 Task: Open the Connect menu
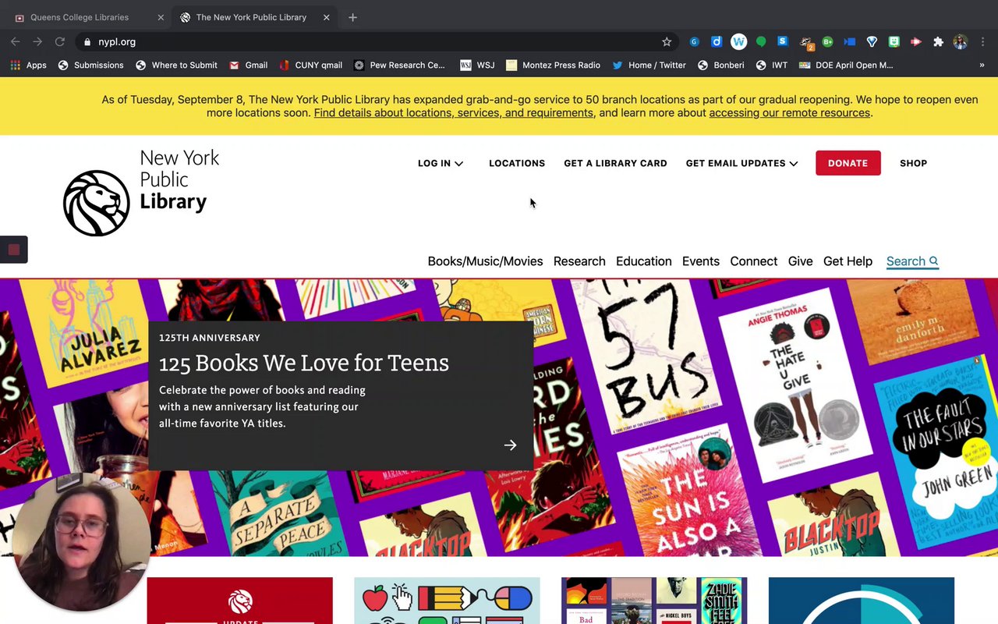coord(753,261)
